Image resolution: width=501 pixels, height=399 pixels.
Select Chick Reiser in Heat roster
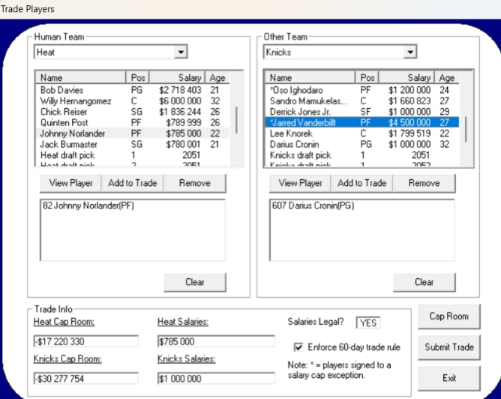coord(133,112)
